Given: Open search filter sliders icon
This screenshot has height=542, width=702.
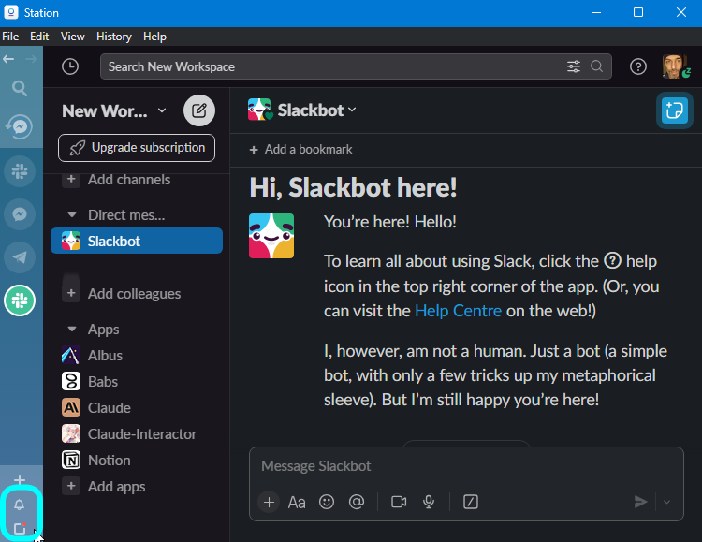Looking at the screenshot, I should pyautogui.click(x=574, y=66).
